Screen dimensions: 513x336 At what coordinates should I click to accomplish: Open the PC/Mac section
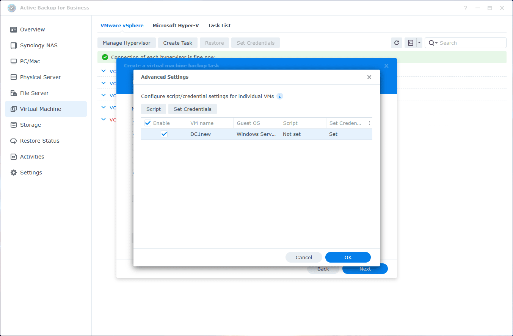[45, 61]
